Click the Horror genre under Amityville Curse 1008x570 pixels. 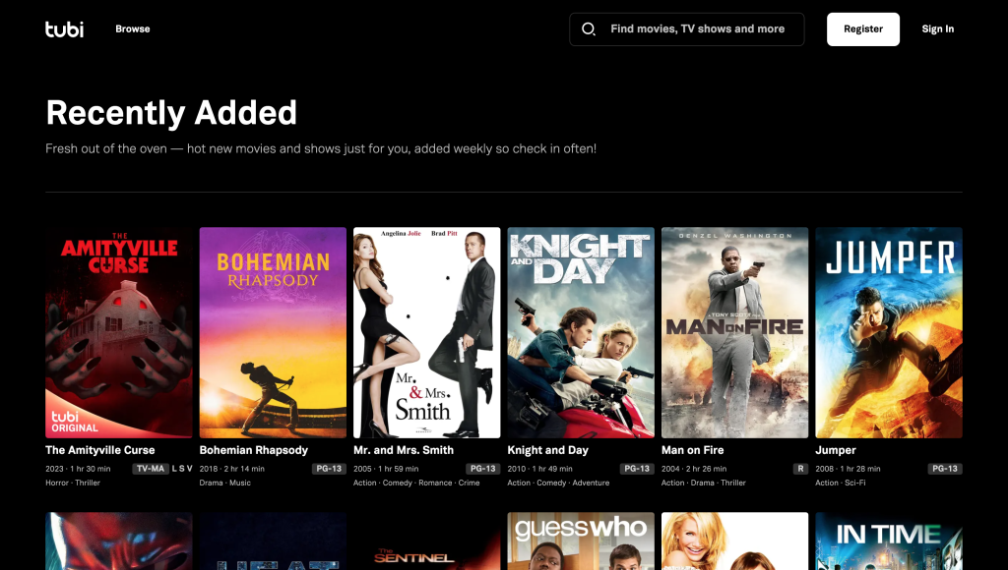pos(57,483)
